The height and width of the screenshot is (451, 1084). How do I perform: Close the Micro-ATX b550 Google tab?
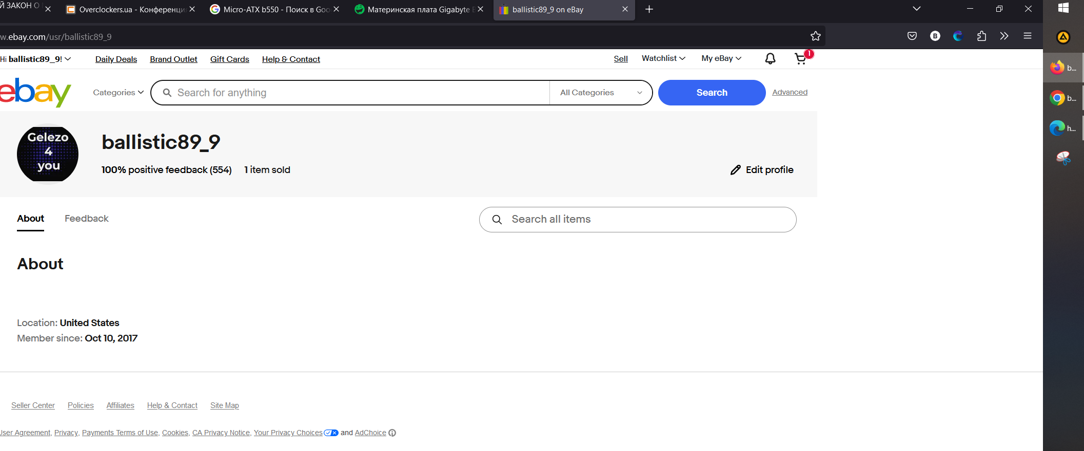click(x=336, y=9)
